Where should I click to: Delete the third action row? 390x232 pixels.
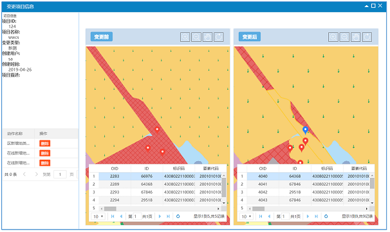pyautogui.click(x=45, y=163)
